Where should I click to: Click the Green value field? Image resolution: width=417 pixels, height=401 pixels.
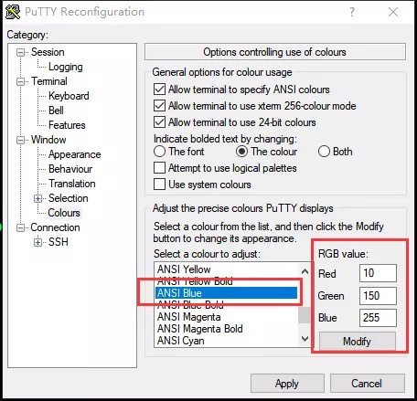378,296
